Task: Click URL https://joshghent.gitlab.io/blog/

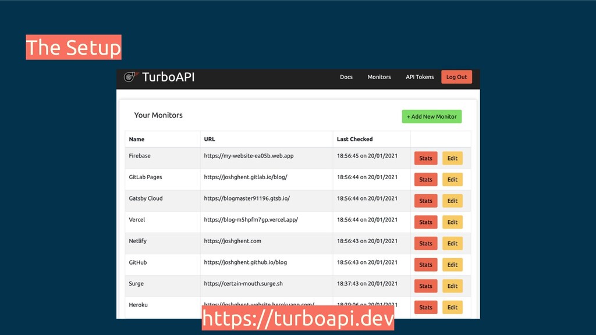Action: tap(246, 177)
